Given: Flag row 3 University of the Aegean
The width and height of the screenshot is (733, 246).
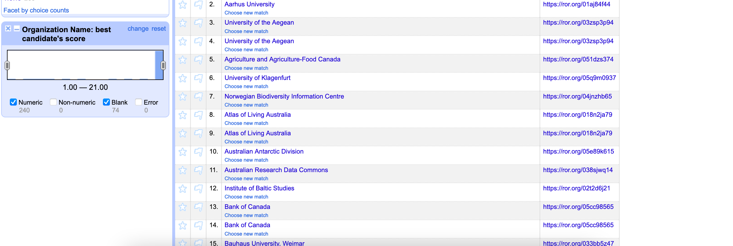Looking at the screenshot, I should 198,23.
